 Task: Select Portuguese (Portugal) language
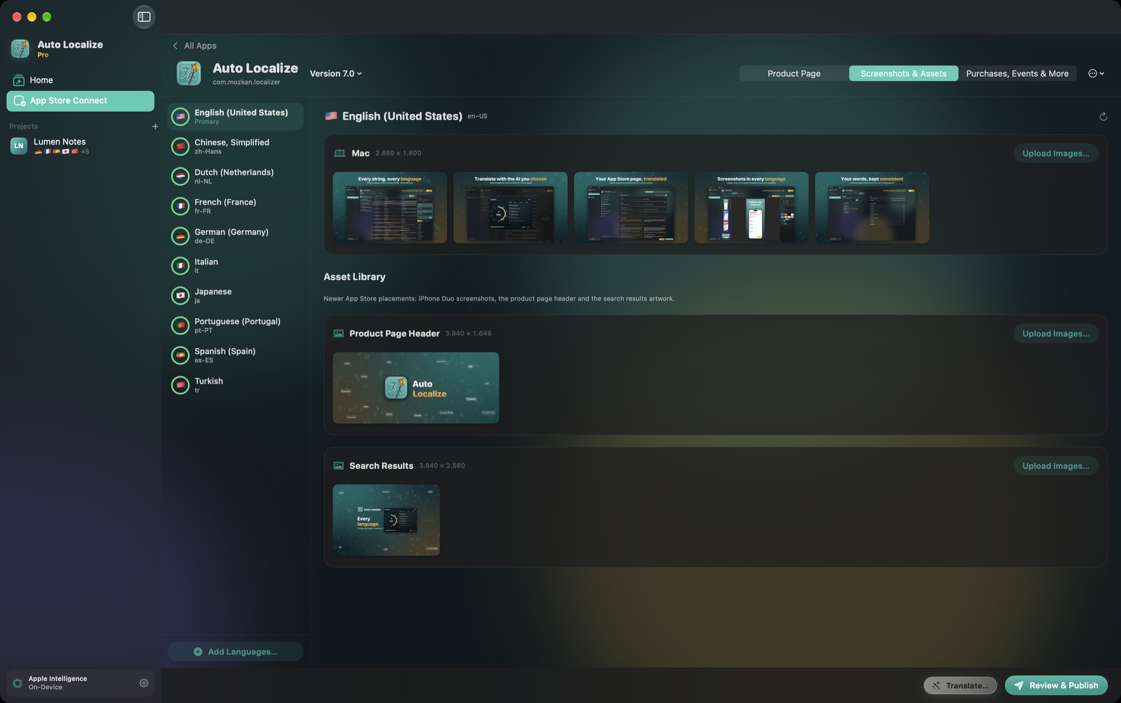point(235,325)
